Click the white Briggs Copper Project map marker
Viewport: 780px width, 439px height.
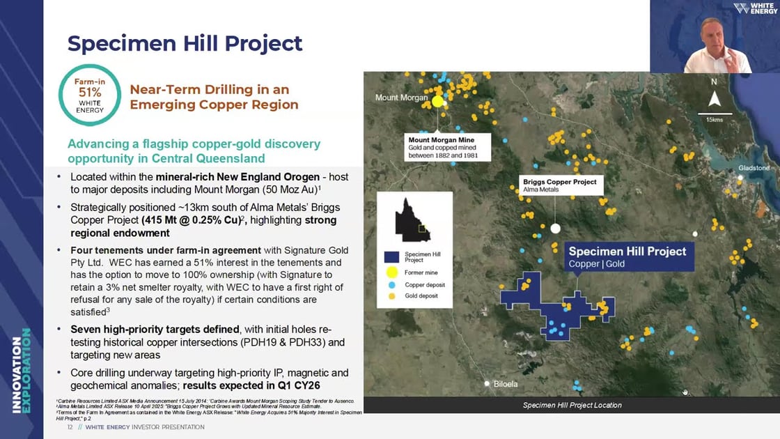[x=555, y=228]
